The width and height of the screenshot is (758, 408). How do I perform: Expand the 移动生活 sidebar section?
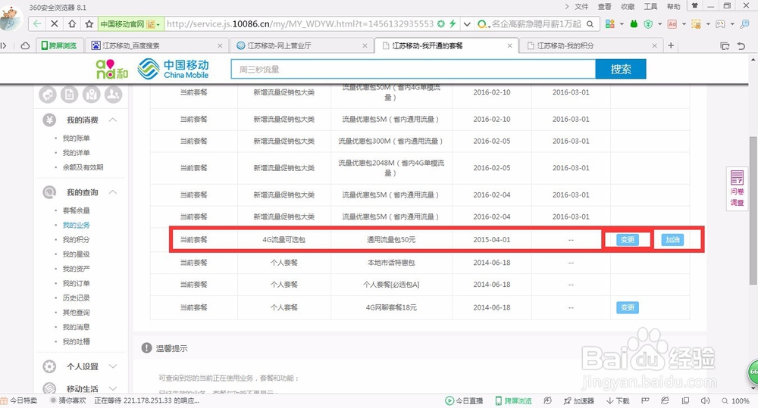click(x=113, y=388)
